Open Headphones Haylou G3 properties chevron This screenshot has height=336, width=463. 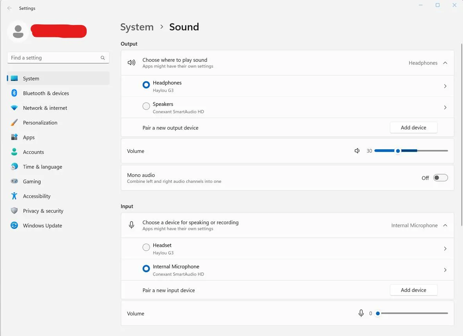point(445,86)
